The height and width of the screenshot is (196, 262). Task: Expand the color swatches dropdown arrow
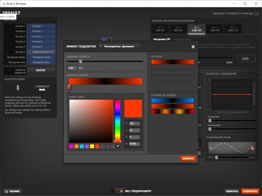coord(118,146)
